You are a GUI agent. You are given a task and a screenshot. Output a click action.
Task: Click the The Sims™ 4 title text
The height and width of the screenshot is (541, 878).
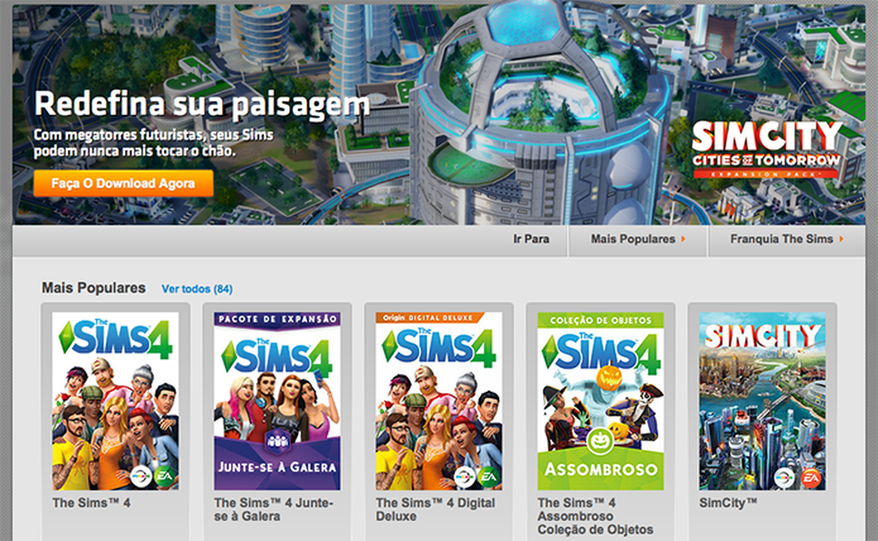coord(91,503)
